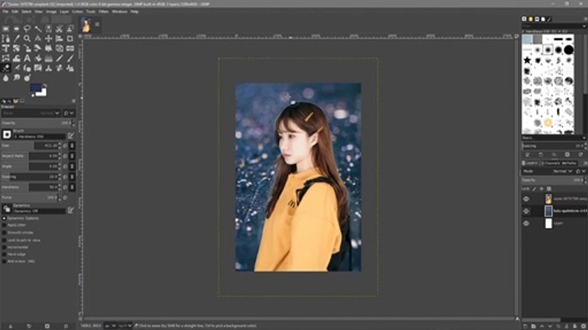
Task: Select the Gradient tool
Action: [x=49, y=58]
